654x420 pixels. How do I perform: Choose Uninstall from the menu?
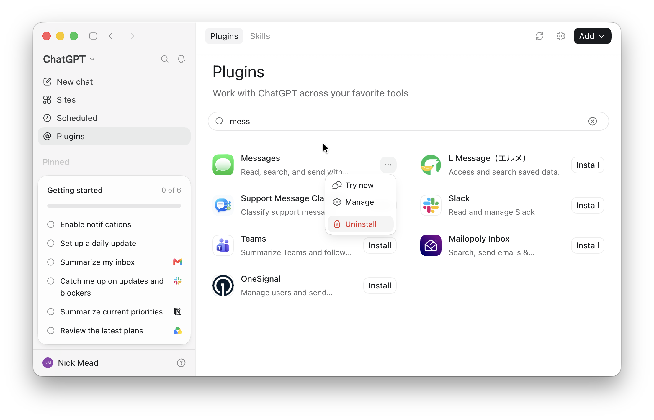360,224
